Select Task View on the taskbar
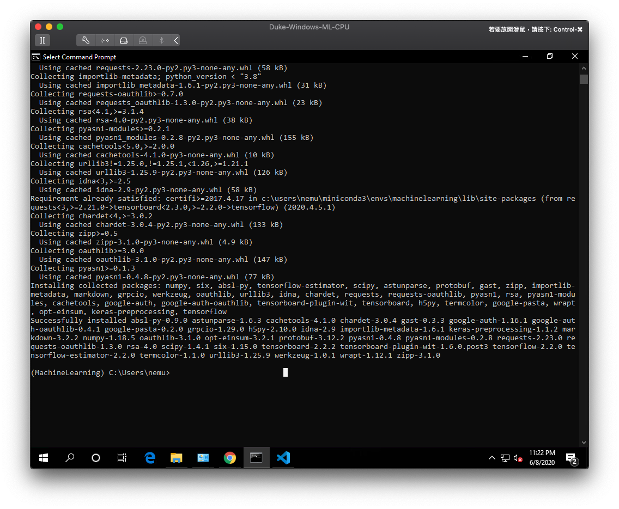 click(122, 458)
